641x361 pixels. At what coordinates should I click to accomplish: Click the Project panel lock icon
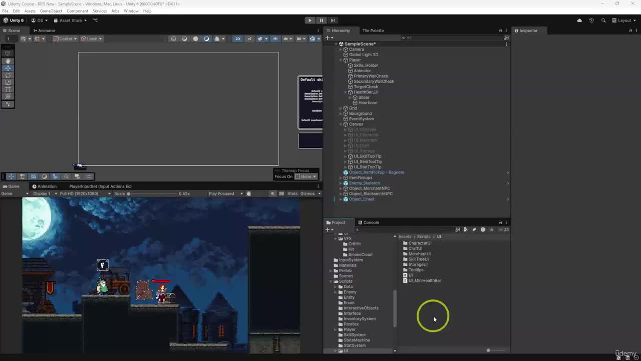[500, 223]
